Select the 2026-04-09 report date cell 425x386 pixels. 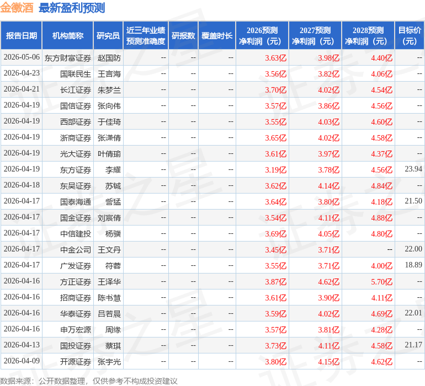click(22, 361)
